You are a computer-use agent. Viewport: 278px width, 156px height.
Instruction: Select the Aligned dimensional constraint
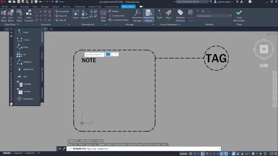tap(85, 14)
